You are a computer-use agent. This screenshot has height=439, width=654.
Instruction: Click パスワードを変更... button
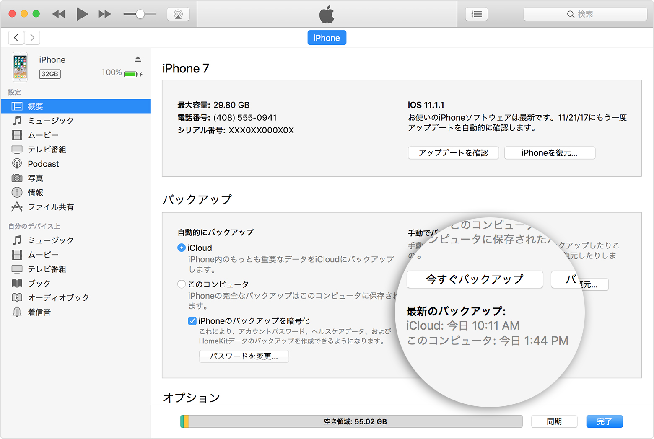244,356
